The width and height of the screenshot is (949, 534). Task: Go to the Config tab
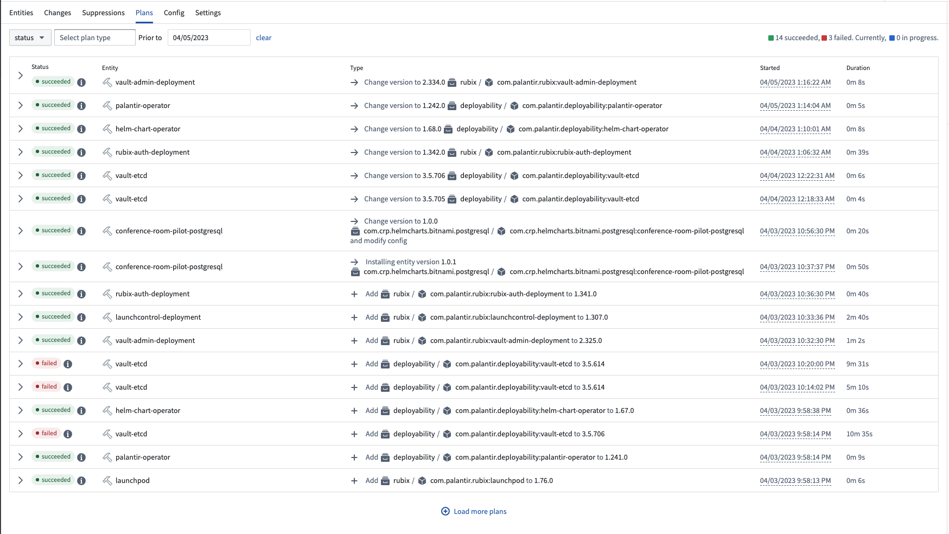(174, 12)
